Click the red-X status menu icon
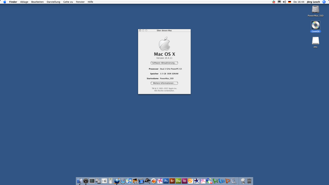 click(x=273, y=2)
